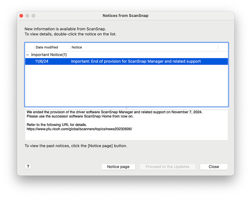Click the empty area below the notice row
The image size is (251, 198).
tap(126, 84)
